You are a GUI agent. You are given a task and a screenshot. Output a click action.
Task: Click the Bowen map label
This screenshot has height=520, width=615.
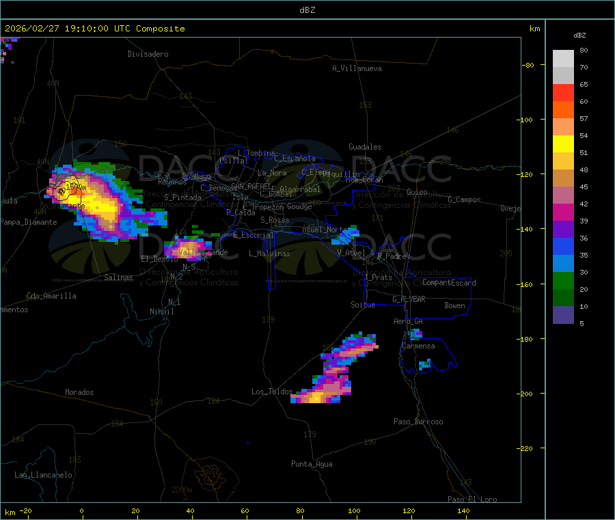click(x=454, y=305)
